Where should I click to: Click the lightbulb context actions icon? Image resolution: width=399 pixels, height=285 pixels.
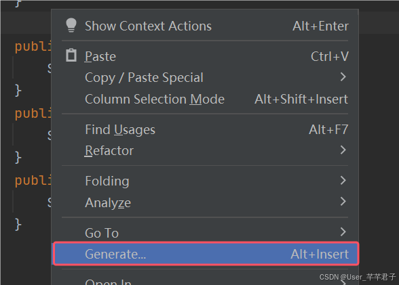coord(71,25)
